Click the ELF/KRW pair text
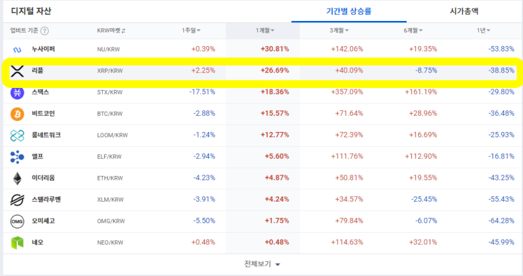Screen dimensions: 523x276 pyautogui.click(x=109, y=157)
